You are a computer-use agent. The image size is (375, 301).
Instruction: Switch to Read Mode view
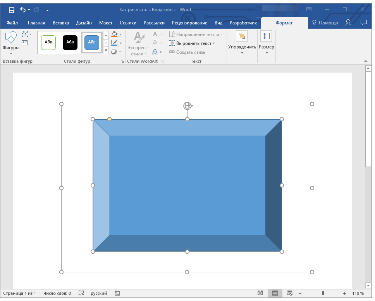[x=260, y=293]
